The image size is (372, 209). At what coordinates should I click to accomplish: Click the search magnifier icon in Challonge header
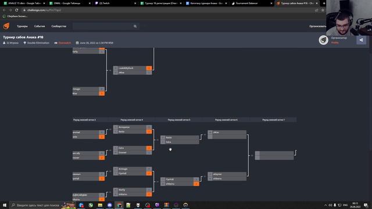point(135,26)
